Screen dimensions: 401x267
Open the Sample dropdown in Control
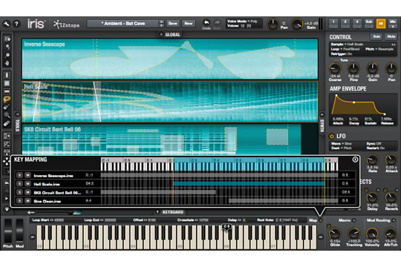347,44
